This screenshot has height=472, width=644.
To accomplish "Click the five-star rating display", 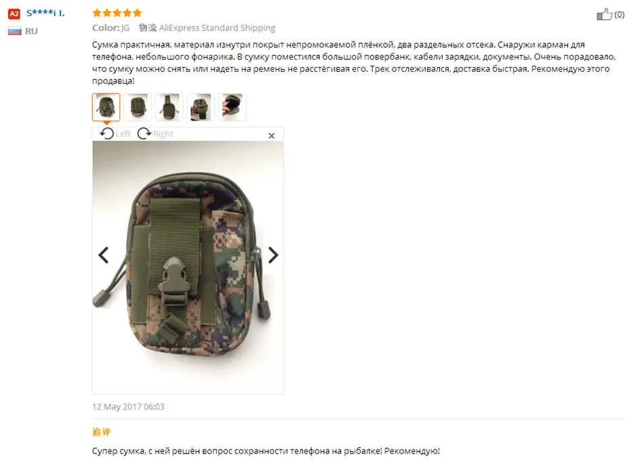I will click(117, 13).
